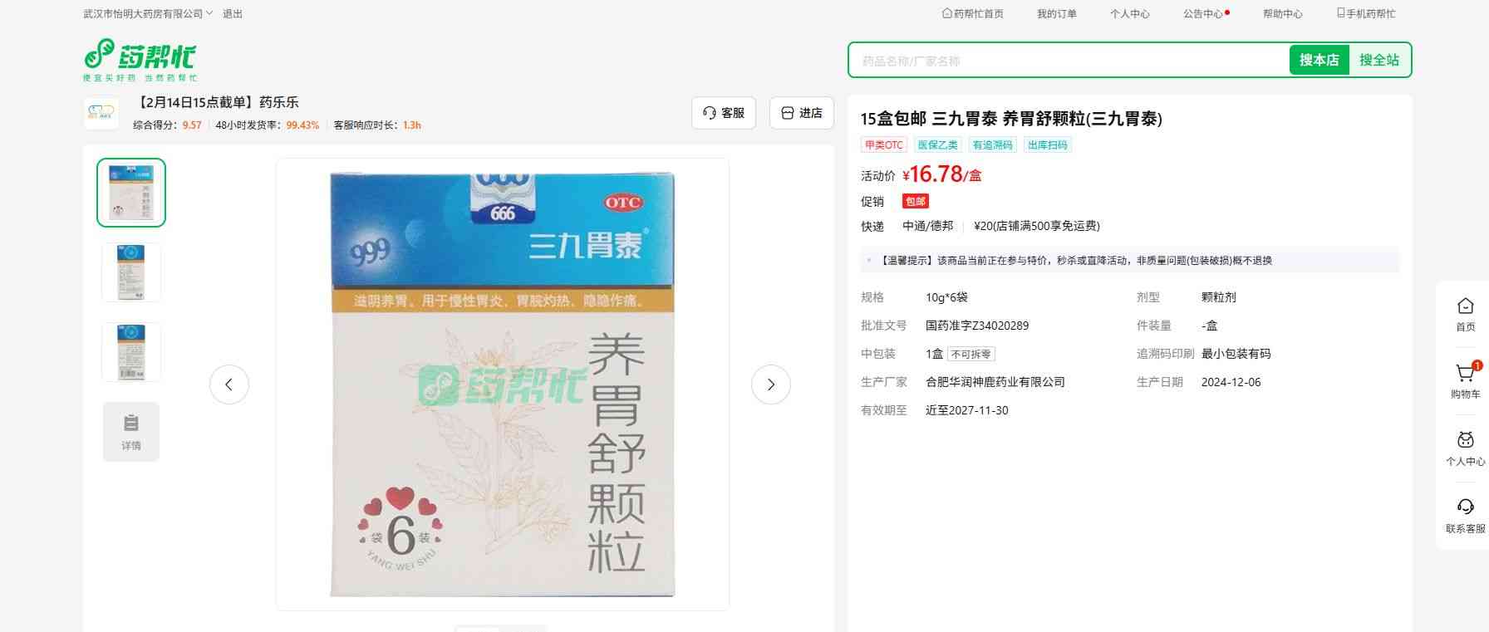Show previous product image with left arrow
The height and width of the screenshot is (632, 1489).
[229, 385]
